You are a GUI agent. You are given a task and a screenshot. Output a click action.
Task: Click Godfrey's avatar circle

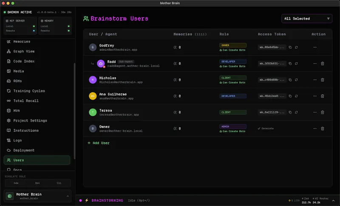[93, 47]
